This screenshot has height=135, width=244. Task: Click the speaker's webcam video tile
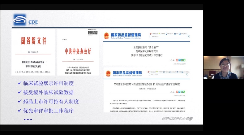223,67
